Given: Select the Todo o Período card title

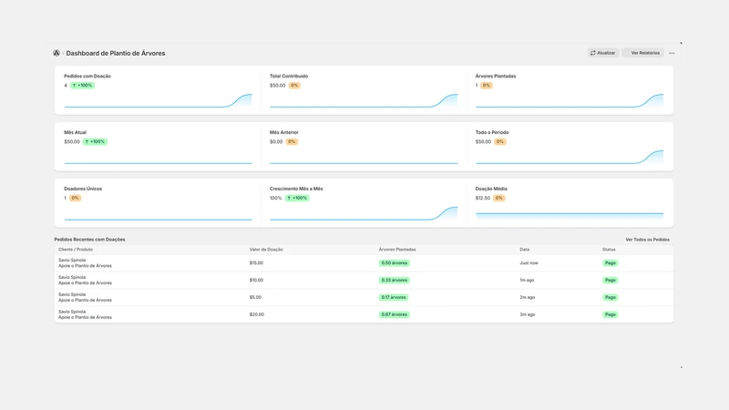Looking at the screenshot, I should (x=492, y=132).
